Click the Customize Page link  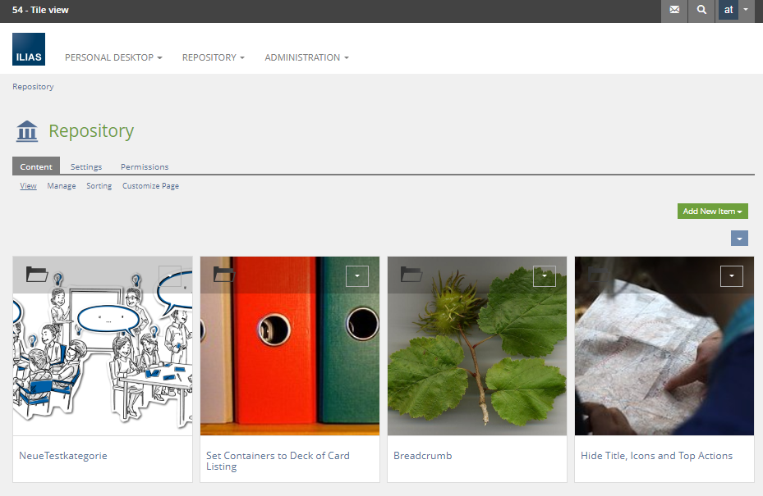[150, 186]
